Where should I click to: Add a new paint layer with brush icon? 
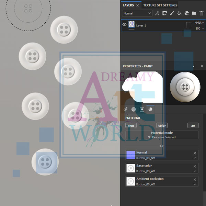point(172,13)
